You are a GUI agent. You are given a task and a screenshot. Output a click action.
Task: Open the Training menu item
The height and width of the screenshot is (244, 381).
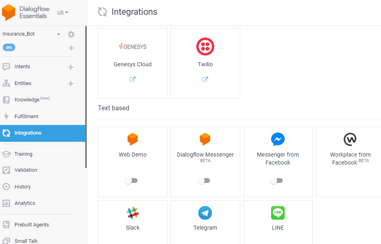(x=23, y=154)
